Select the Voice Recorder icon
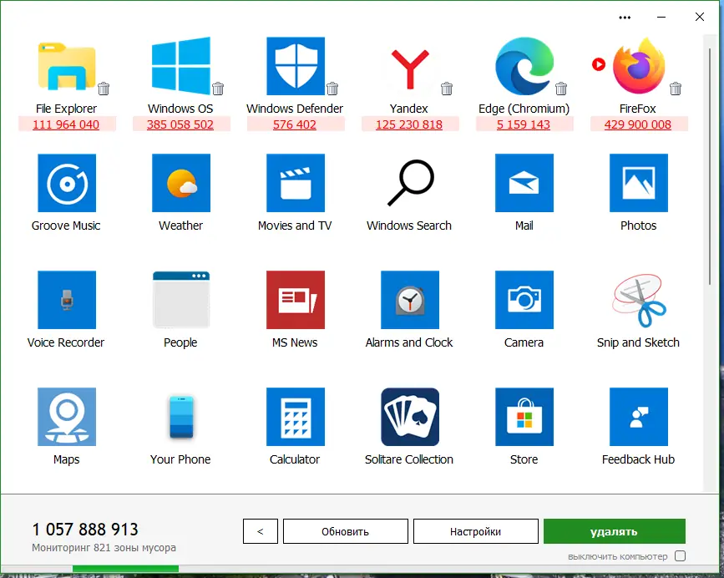This screenshot has height=578, width=724. pyautogui.click(x=67, y=300)
